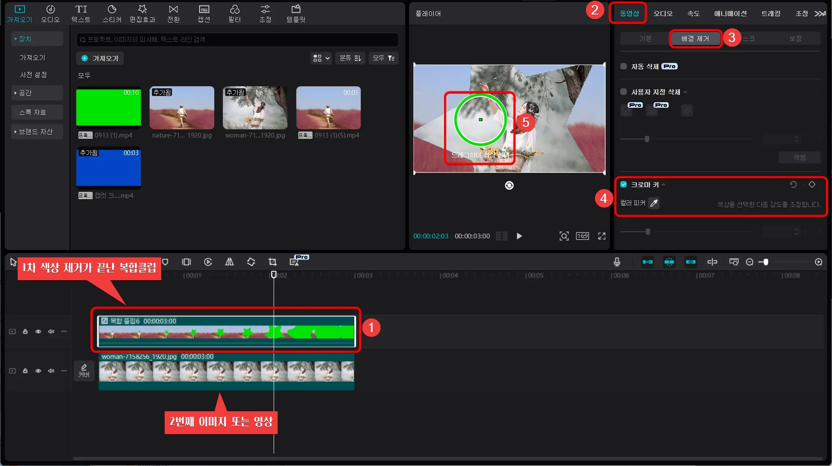832x466 pixels.
Task: Click the microphone record voiceover icon
Action: (x=617, y=262)
